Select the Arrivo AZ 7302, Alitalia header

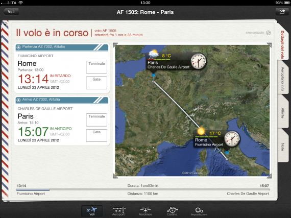coord(62,100)
